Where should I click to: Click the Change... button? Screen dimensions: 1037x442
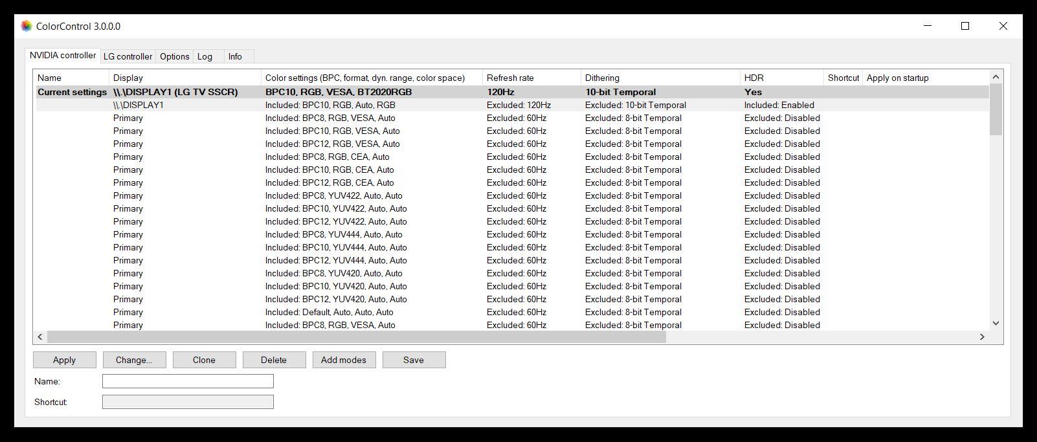point(134,360)
